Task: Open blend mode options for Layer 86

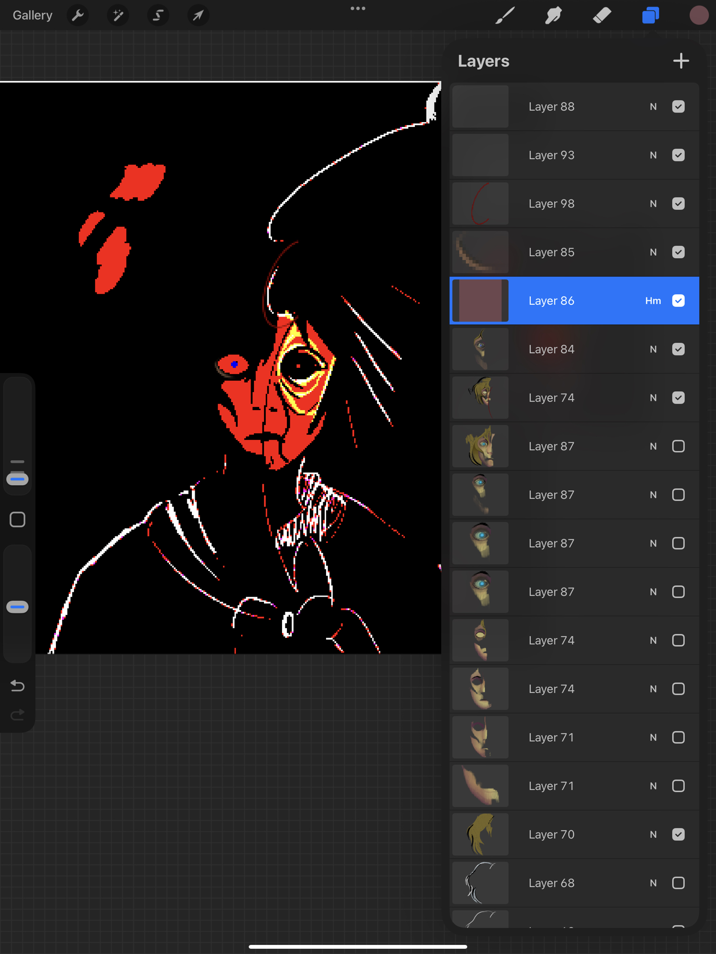Action: [653, 301]
